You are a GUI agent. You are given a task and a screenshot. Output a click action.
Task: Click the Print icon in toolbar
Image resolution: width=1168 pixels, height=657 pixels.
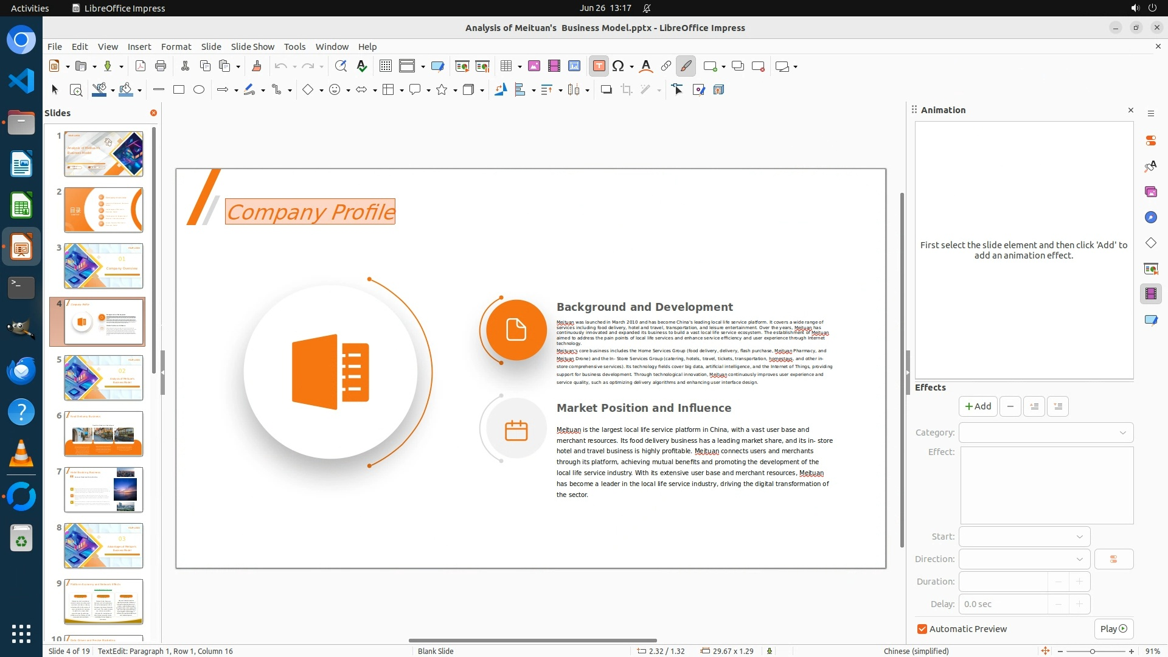tap(161, 66)
